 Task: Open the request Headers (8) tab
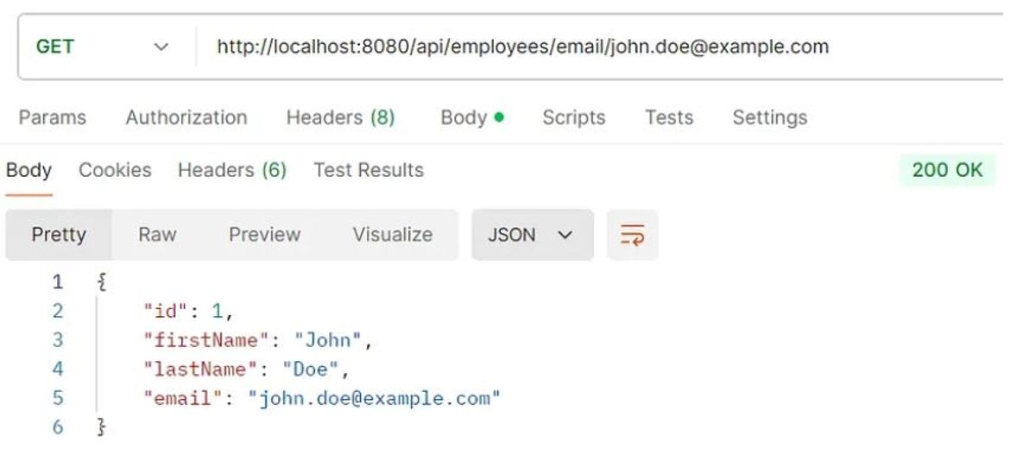[x=340, y=117]
